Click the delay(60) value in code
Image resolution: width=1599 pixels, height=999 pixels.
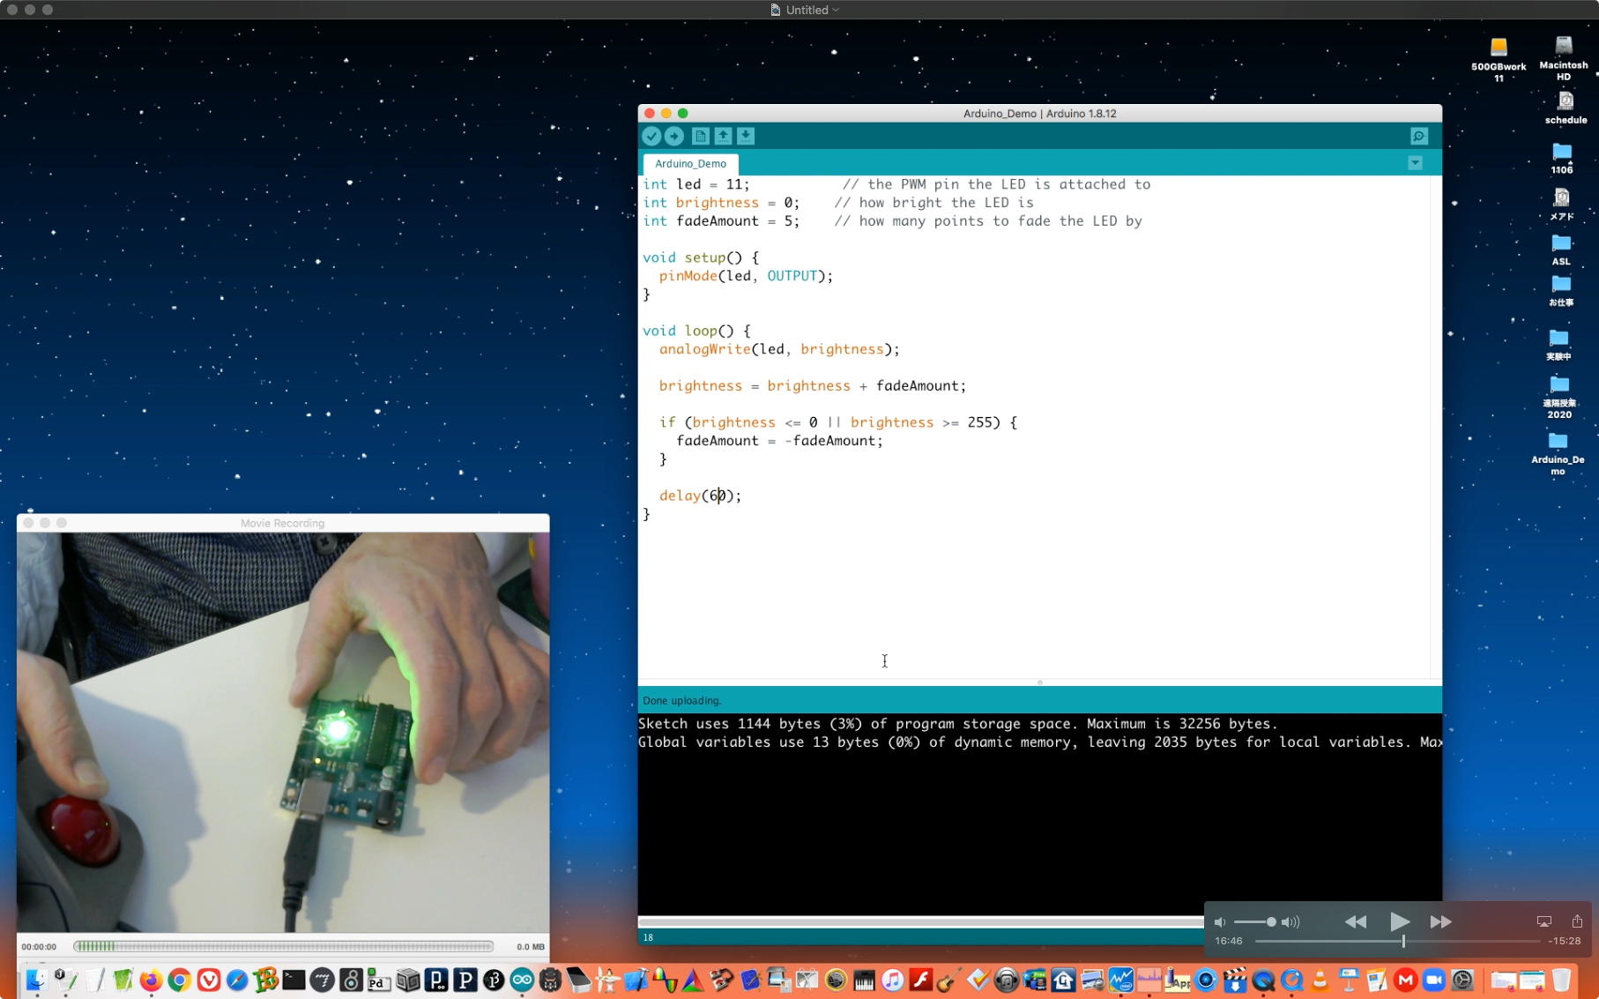[x=718, y=496]
